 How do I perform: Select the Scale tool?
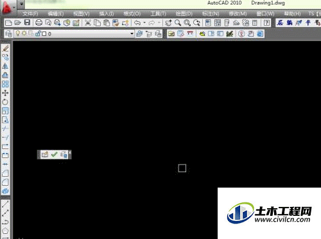tap(6, 111)
